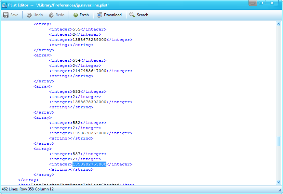Click the Download monitor icon
The height and width of the screenshot is (194, 283).
coord(100,15)
